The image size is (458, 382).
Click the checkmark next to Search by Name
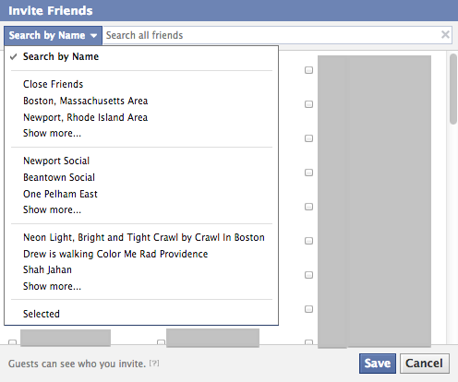click(13, 56)
